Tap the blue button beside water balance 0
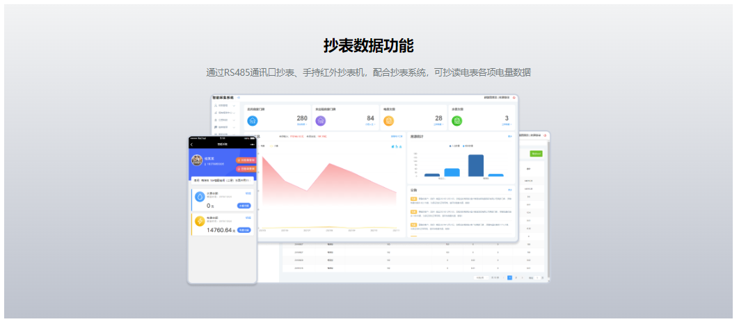739x324 pixels. pyautogui.click(x=244, y=206)
